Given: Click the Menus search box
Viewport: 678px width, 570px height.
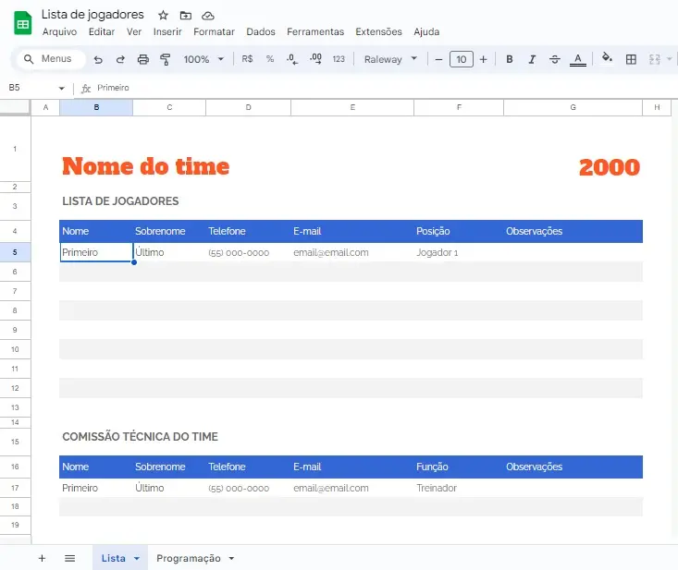Looking at the screenshot, I should click(51, 59).
